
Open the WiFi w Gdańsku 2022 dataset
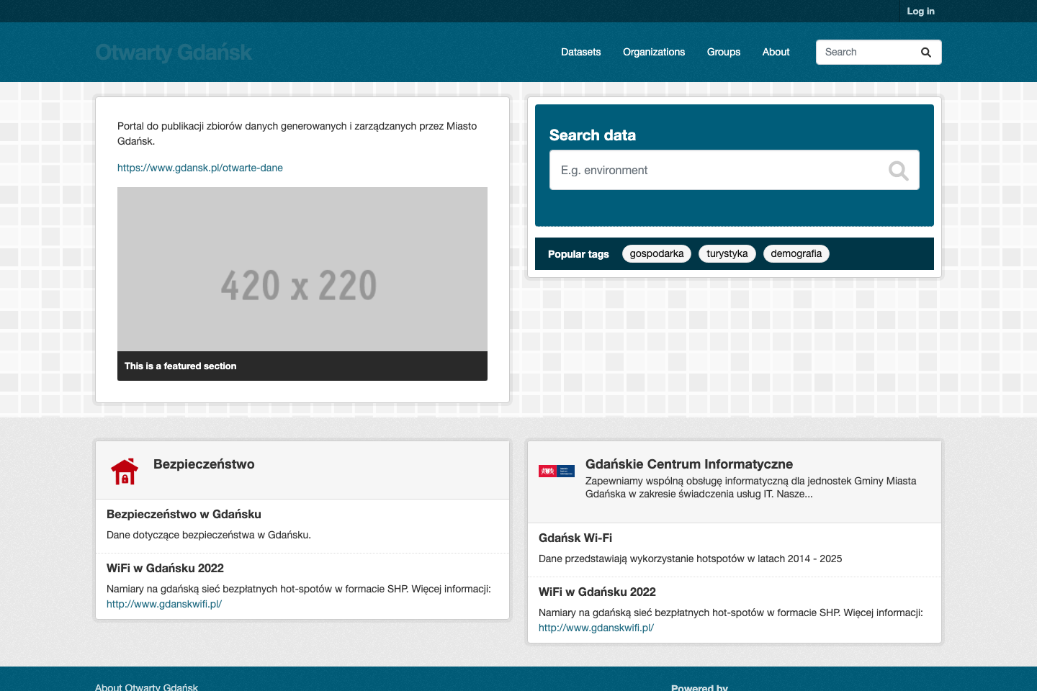[165, 568]
